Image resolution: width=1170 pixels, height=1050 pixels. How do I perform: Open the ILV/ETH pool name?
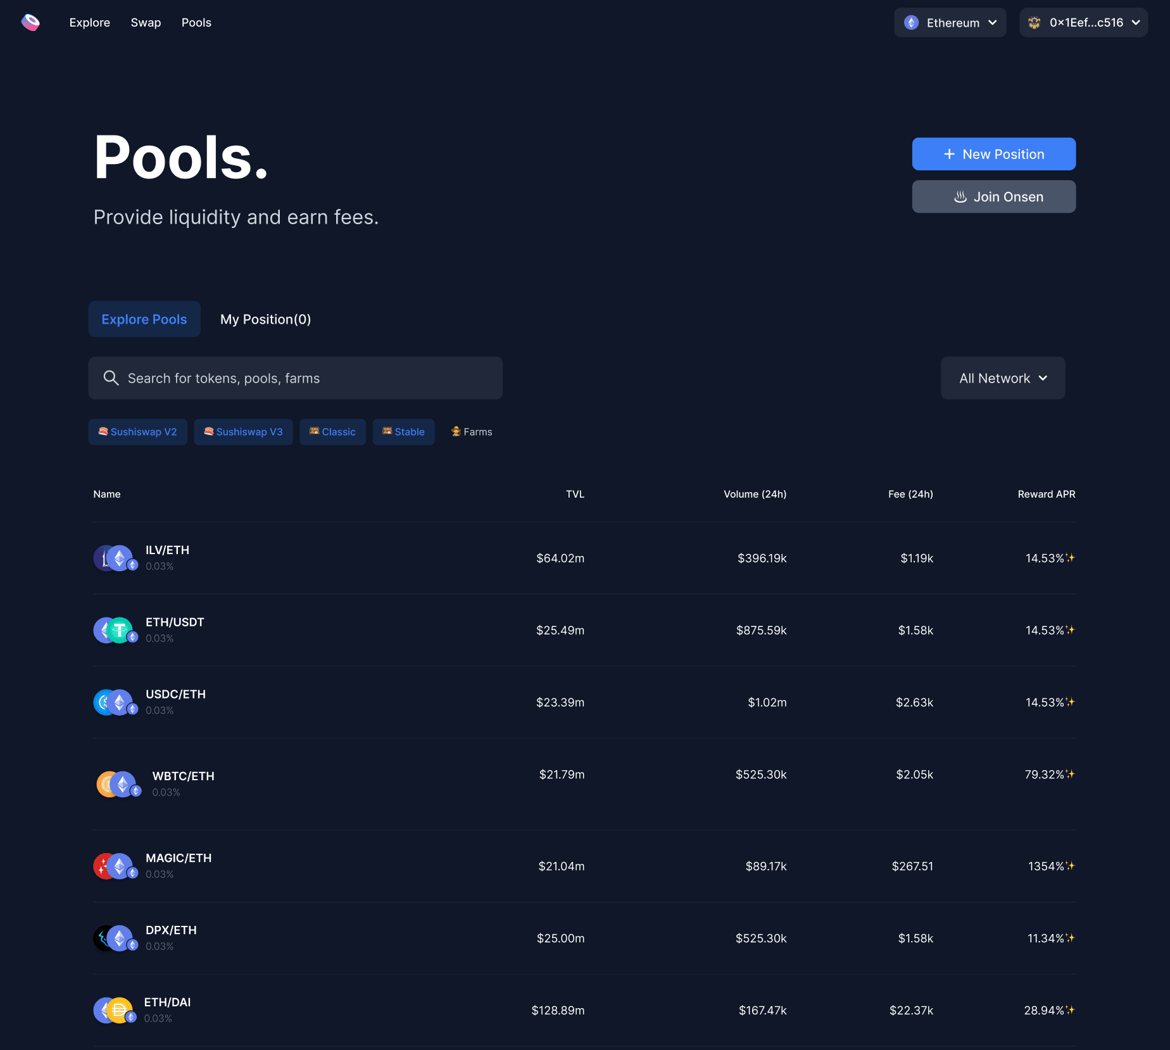click(x=167, y=550)
